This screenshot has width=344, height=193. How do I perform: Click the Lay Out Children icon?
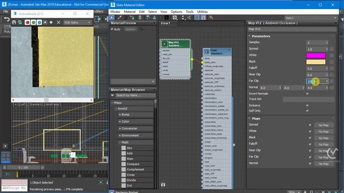pos(189,18)
